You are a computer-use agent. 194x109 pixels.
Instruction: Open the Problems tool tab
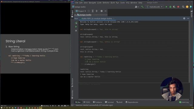coord(98,102)
